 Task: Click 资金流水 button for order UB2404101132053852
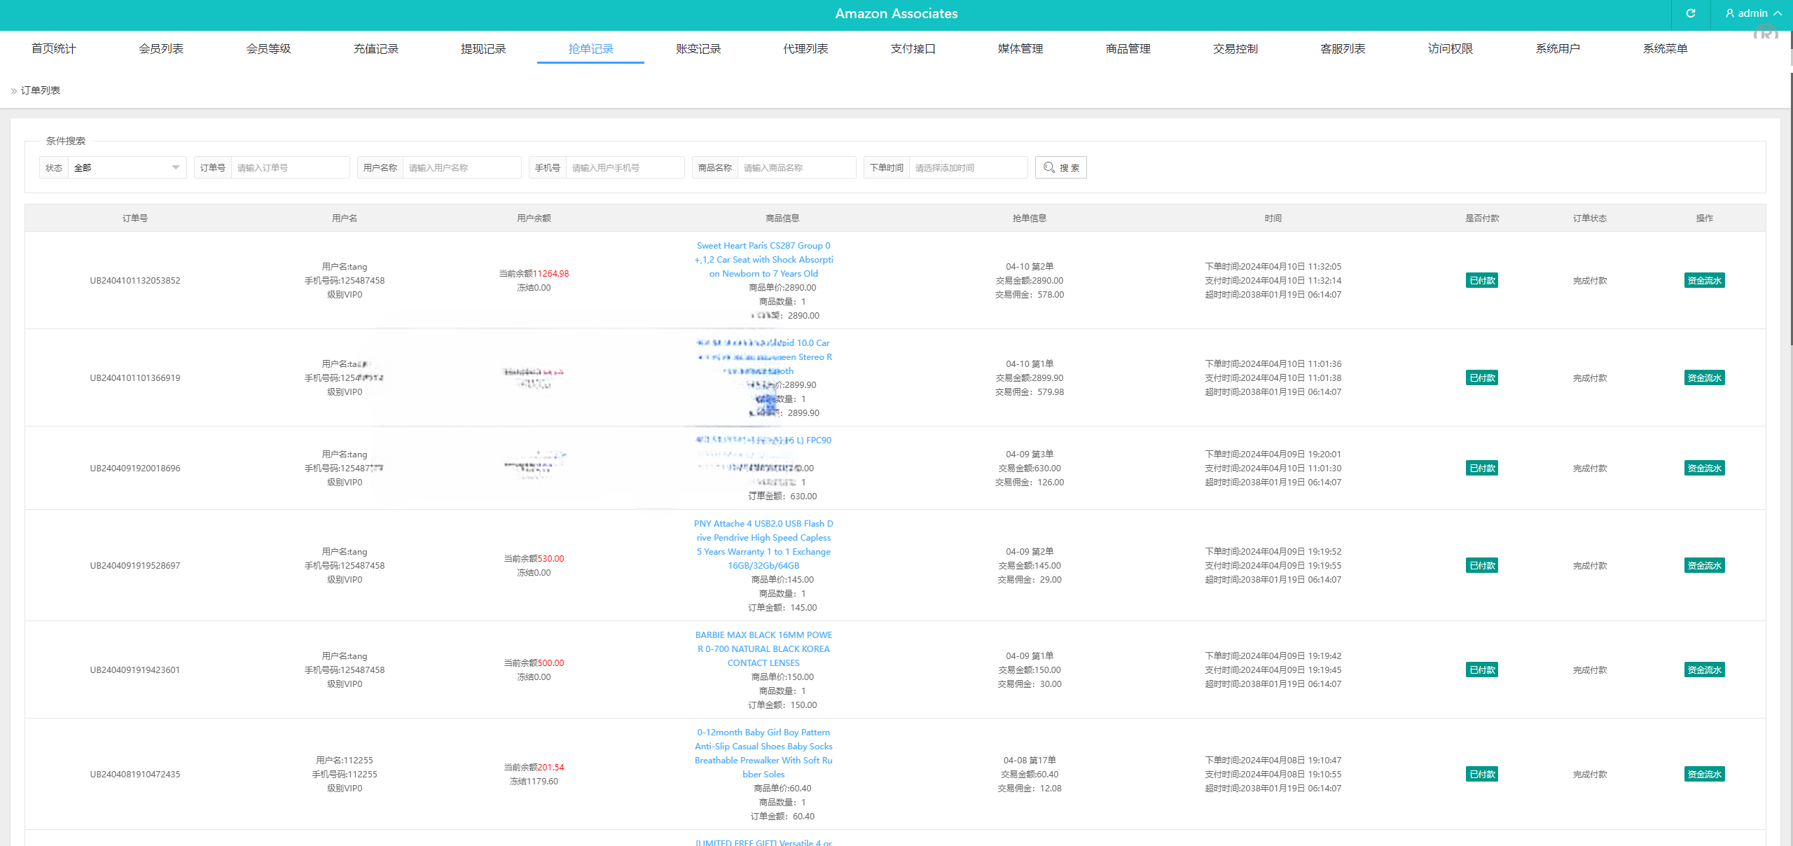coord(1703,280)
